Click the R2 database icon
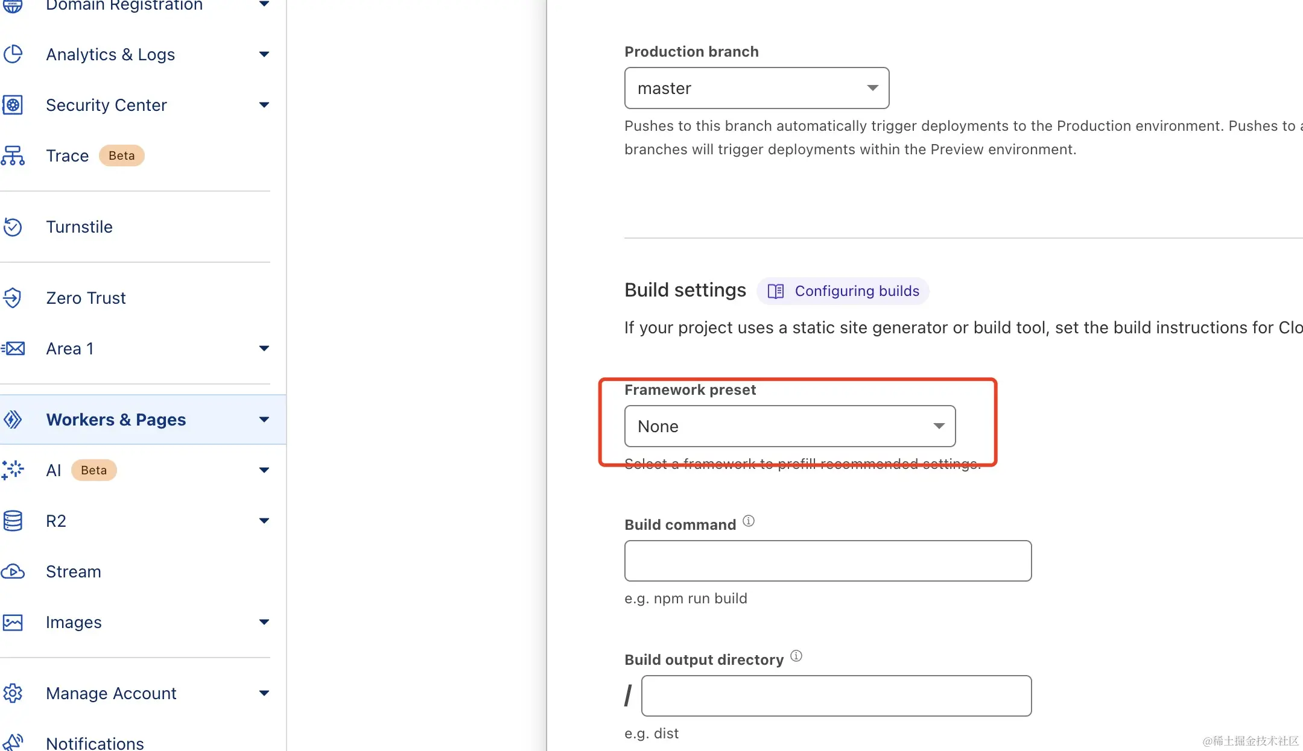1303x751 pixels. point(13,521)
